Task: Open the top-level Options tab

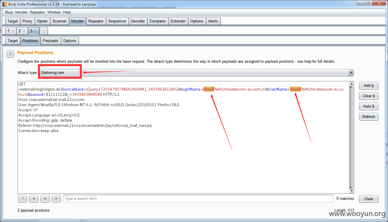Action: (197, 21)
